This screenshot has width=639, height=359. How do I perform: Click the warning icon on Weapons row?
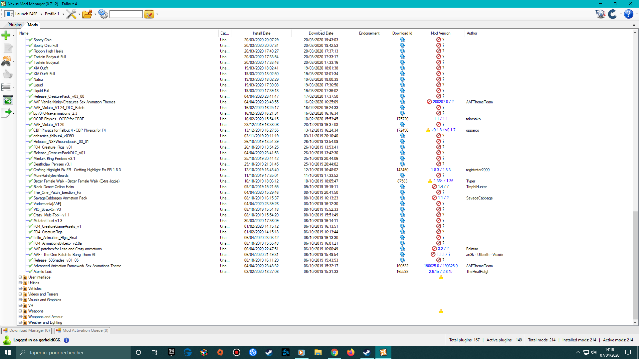441,311
